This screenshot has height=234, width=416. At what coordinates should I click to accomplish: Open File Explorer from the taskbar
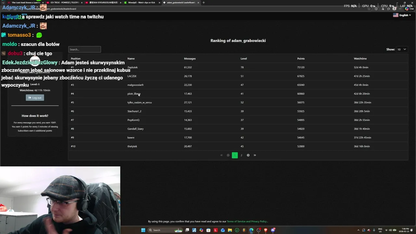click(230, 230)
